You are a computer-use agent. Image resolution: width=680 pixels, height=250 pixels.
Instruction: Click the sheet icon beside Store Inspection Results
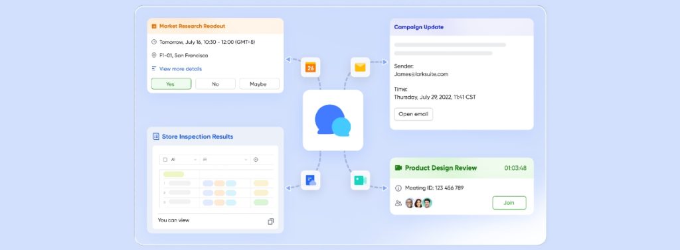(156, 137)
